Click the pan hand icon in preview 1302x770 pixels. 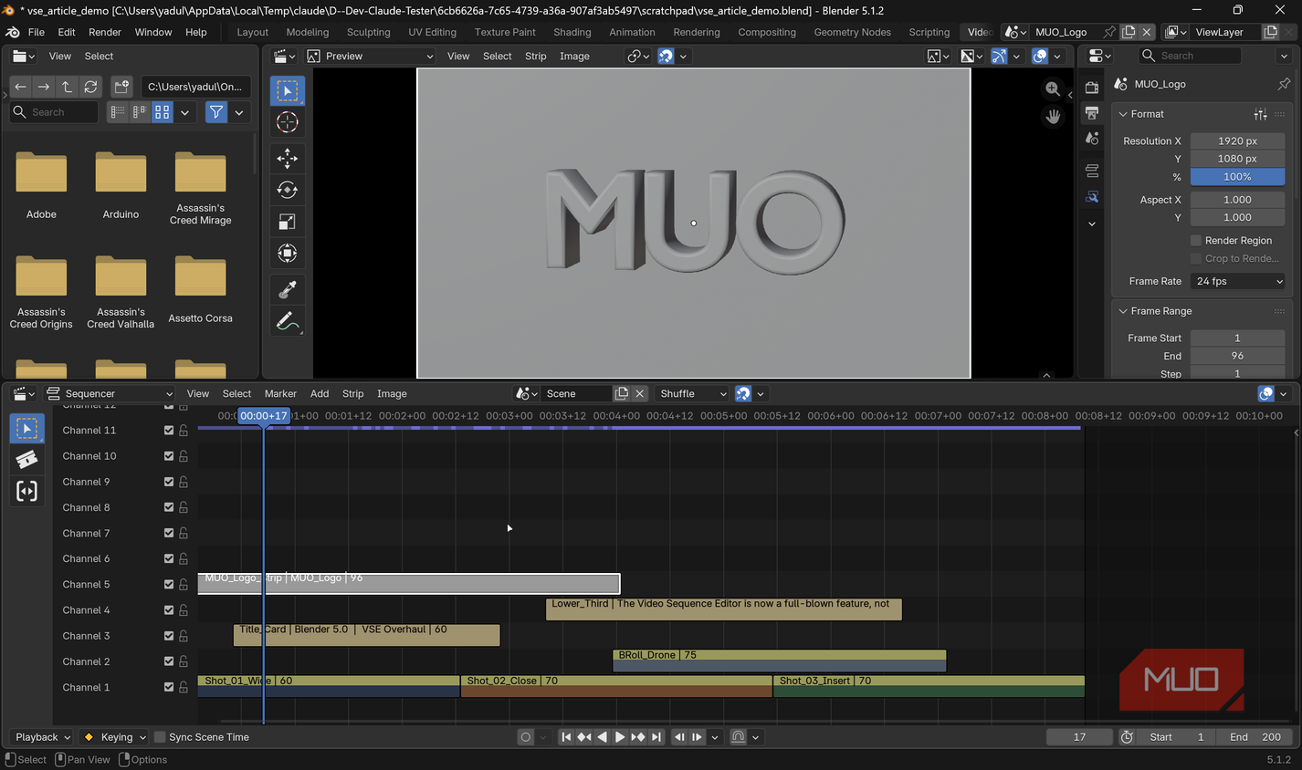tap(1053, 117)
